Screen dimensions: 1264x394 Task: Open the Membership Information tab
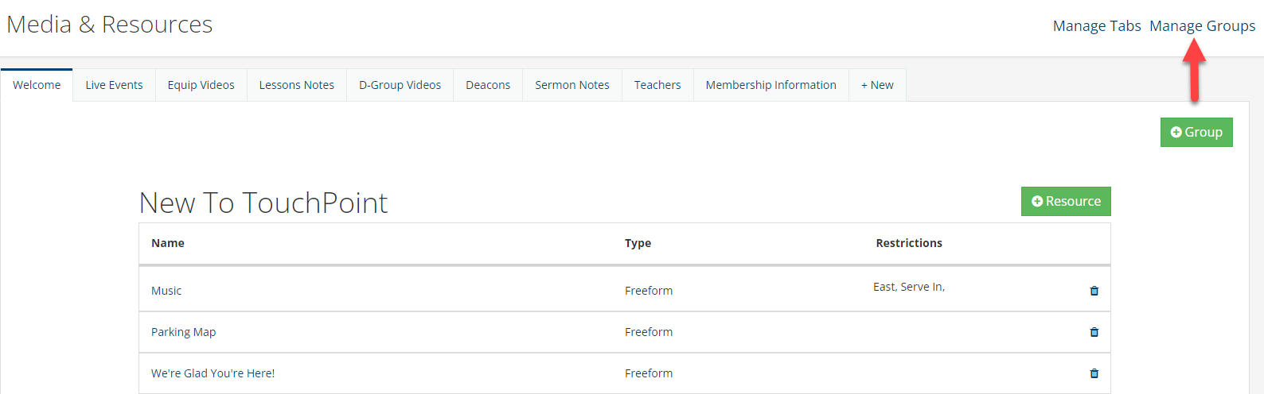coord(770,85)
